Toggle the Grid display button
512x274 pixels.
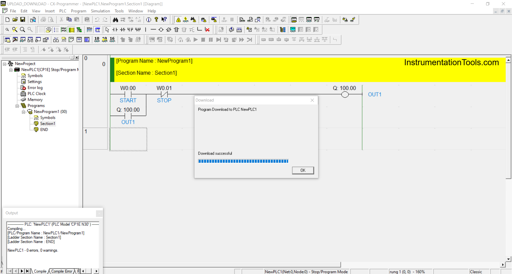pos(41,30)
